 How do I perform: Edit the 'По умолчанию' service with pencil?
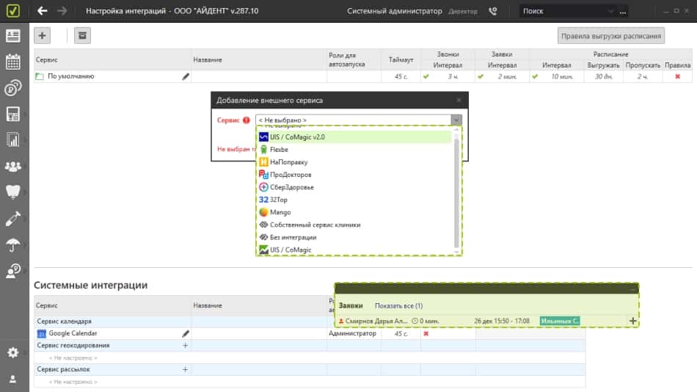pos(186,76)
